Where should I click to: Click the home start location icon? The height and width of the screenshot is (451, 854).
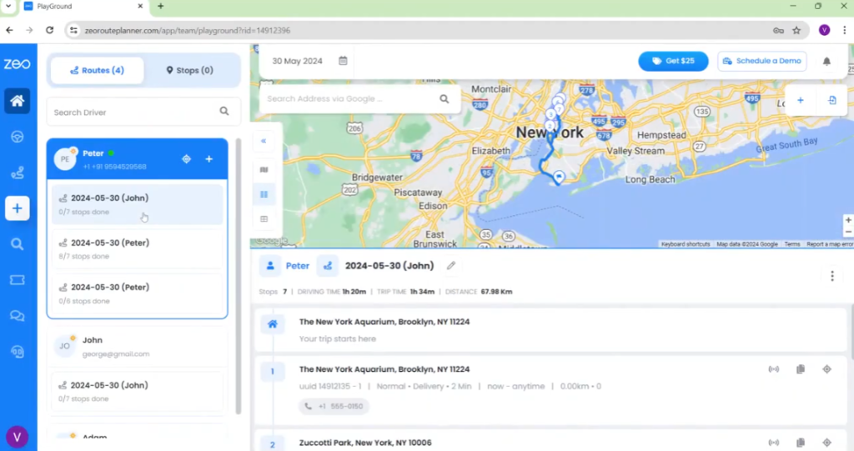273,324
